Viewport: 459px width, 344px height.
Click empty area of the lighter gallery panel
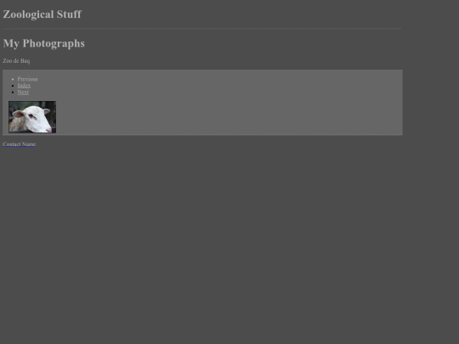[x=229, y=111]
